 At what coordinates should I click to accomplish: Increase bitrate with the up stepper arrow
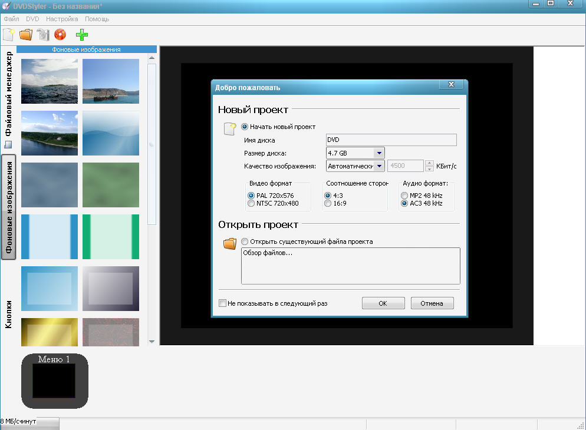coord(429,163)
